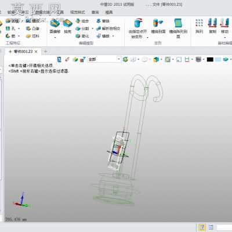Select the 面偏移 (Face Offset) tool

55,27
